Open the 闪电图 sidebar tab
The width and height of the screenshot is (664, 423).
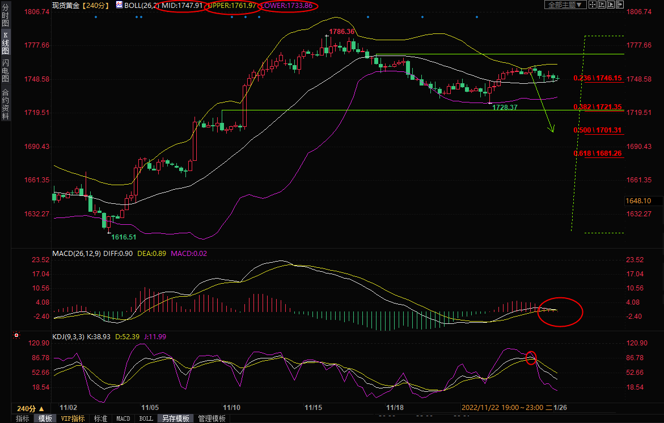coord(5,70)
